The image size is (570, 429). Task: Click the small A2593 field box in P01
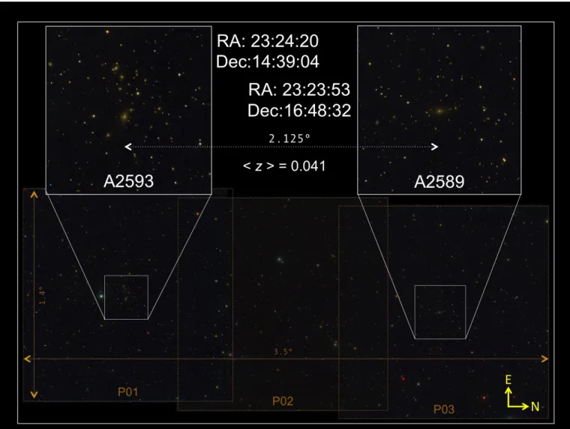[126, 298]
